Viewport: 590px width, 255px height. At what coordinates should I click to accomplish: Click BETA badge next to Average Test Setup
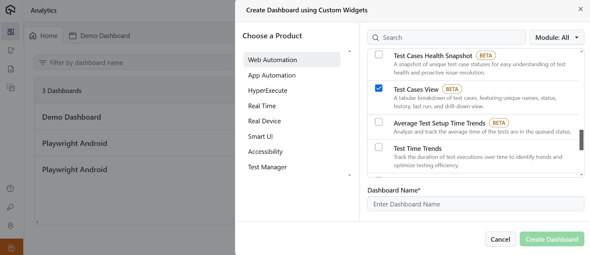point(499,123)
